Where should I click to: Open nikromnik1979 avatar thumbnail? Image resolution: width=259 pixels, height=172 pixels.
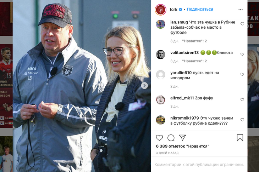click(x=160, y=120)
